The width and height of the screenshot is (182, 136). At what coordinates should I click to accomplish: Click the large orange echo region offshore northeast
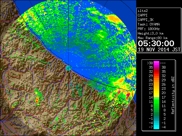click(114, 19)
